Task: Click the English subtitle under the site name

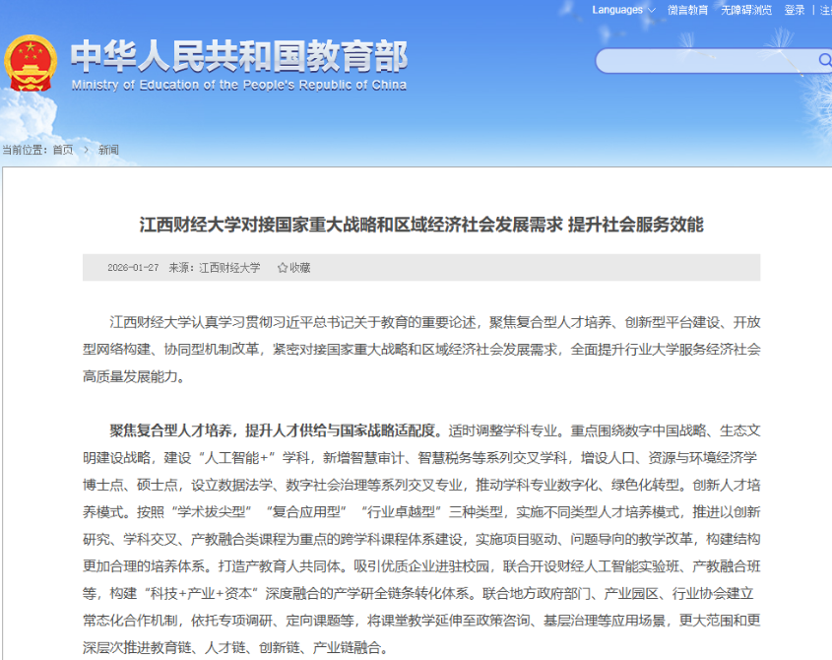Action: click(x=239, y=85)
